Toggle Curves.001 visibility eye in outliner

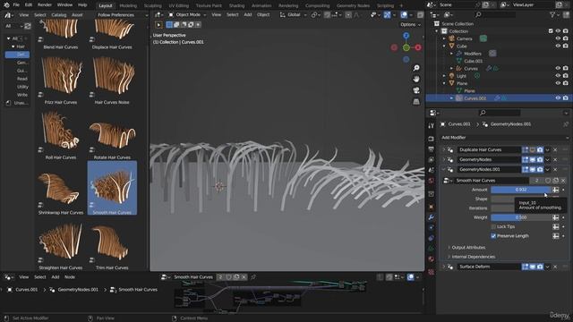click(558, 98)
